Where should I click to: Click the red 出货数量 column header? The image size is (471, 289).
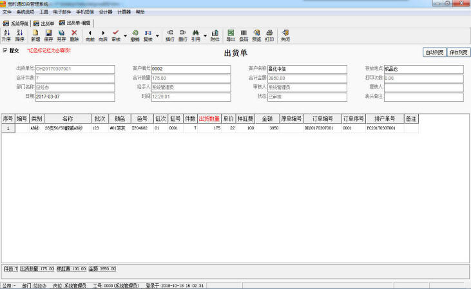pos(209,119)
